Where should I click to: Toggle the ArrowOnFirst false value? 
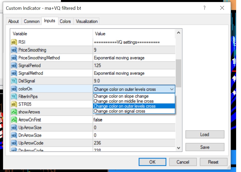point(98,120)
